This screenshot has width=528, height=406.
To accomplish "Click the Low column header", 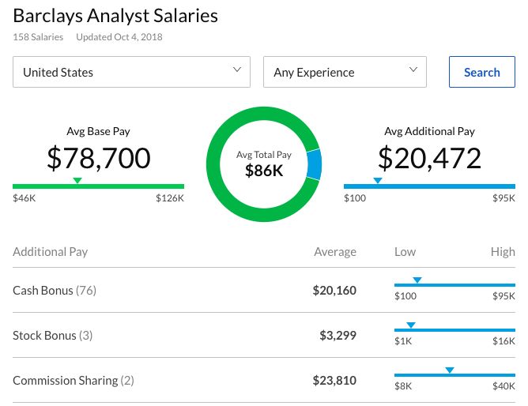I will pos(405,252).
